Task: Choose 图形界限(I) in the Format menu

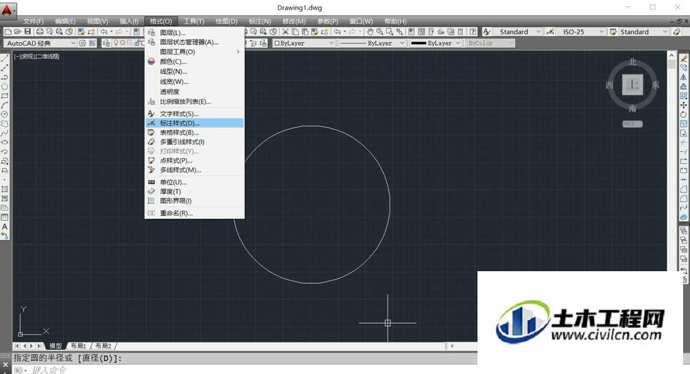Action: 195,201
